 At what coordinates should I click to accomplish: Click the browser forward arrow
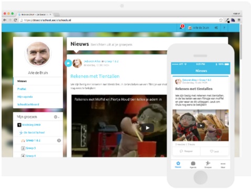[x=10, y=20]
